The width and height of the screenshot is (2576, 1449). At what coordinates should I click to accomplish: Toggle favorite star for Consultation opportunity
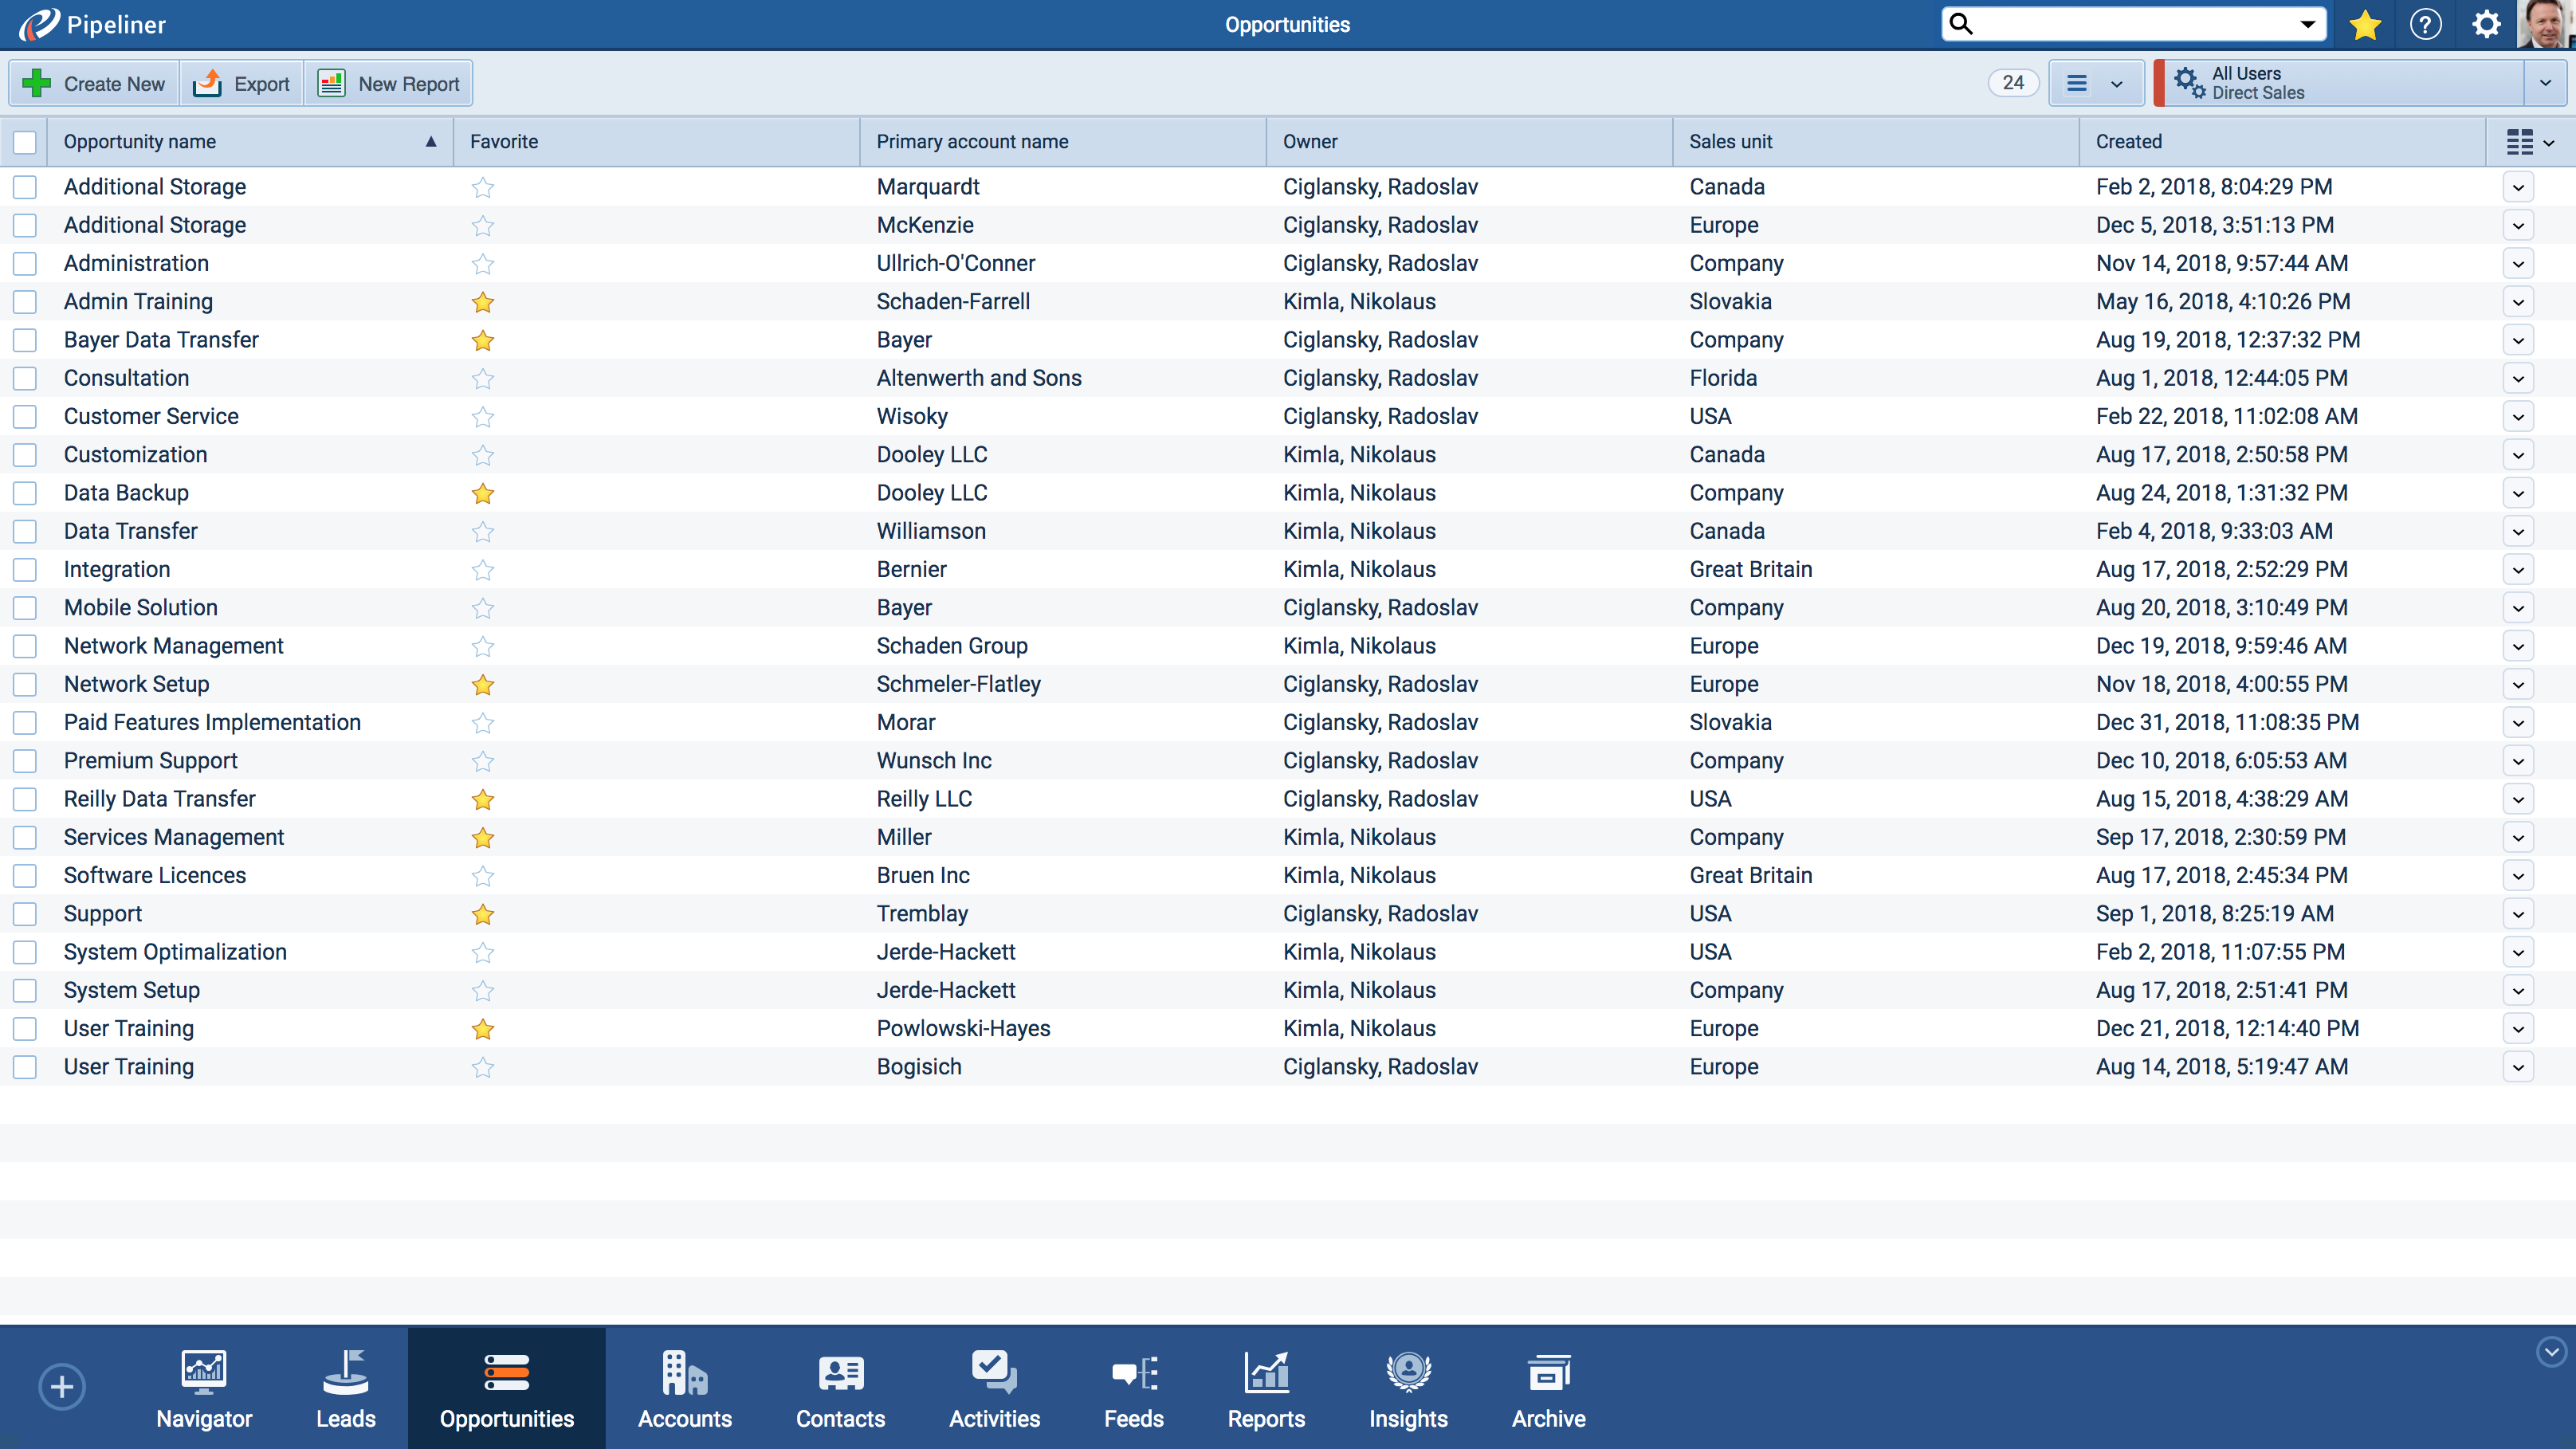coord(483,379)
